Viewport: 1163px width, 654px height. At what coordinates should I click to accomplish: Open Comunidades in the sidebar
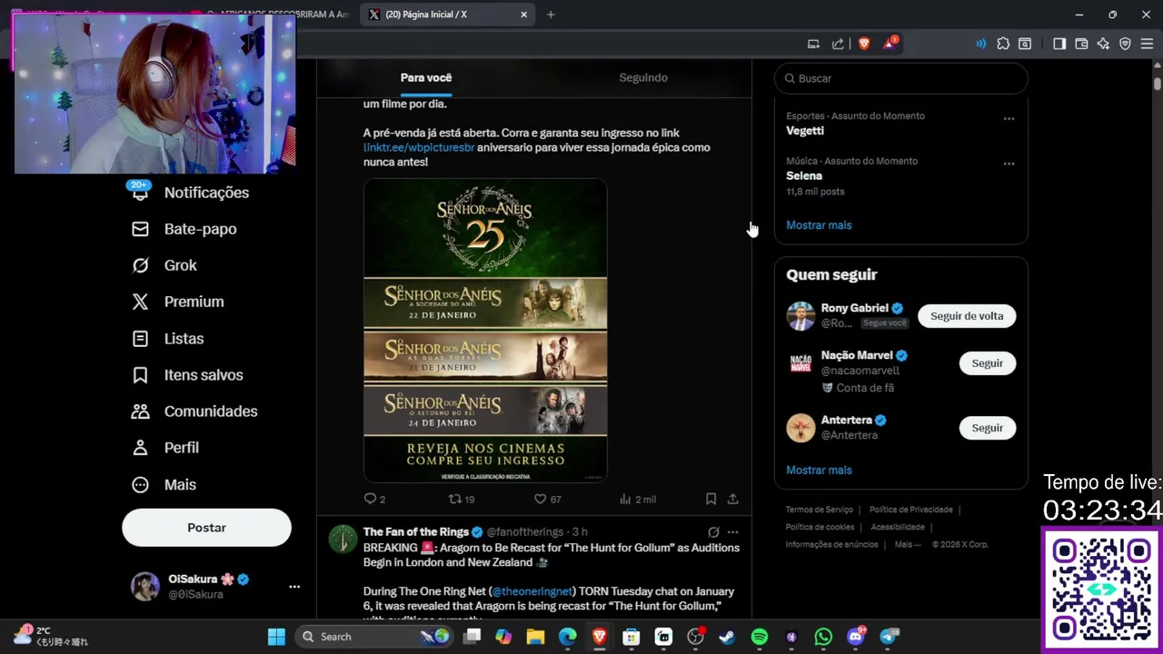[x=194, y=411]
